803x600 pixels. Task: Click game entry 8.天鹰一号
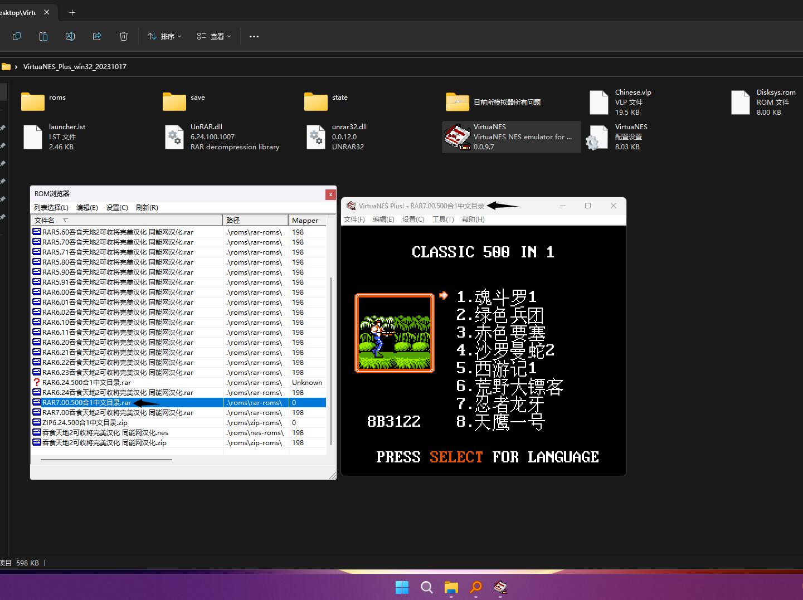click(500, 422)
